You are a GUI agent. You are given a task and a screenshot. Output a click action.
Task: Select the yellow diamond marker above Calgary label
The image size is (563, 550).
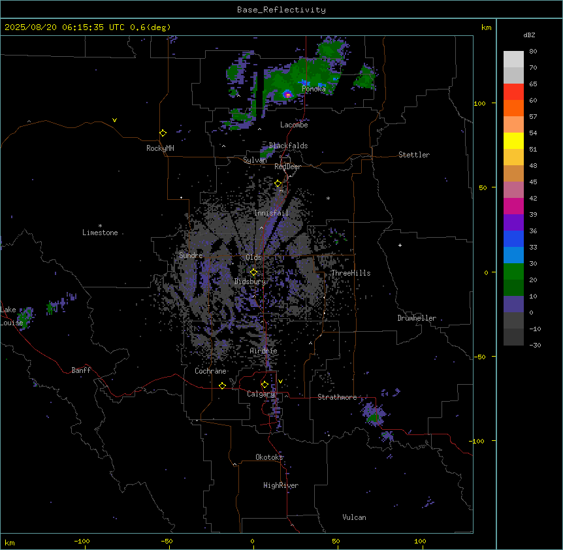[265, 385]
